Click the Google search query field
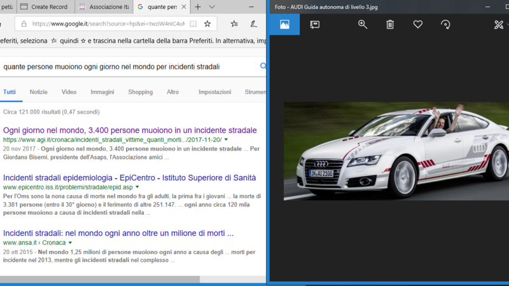Screen dimensions: 509x286 point(111,67)
